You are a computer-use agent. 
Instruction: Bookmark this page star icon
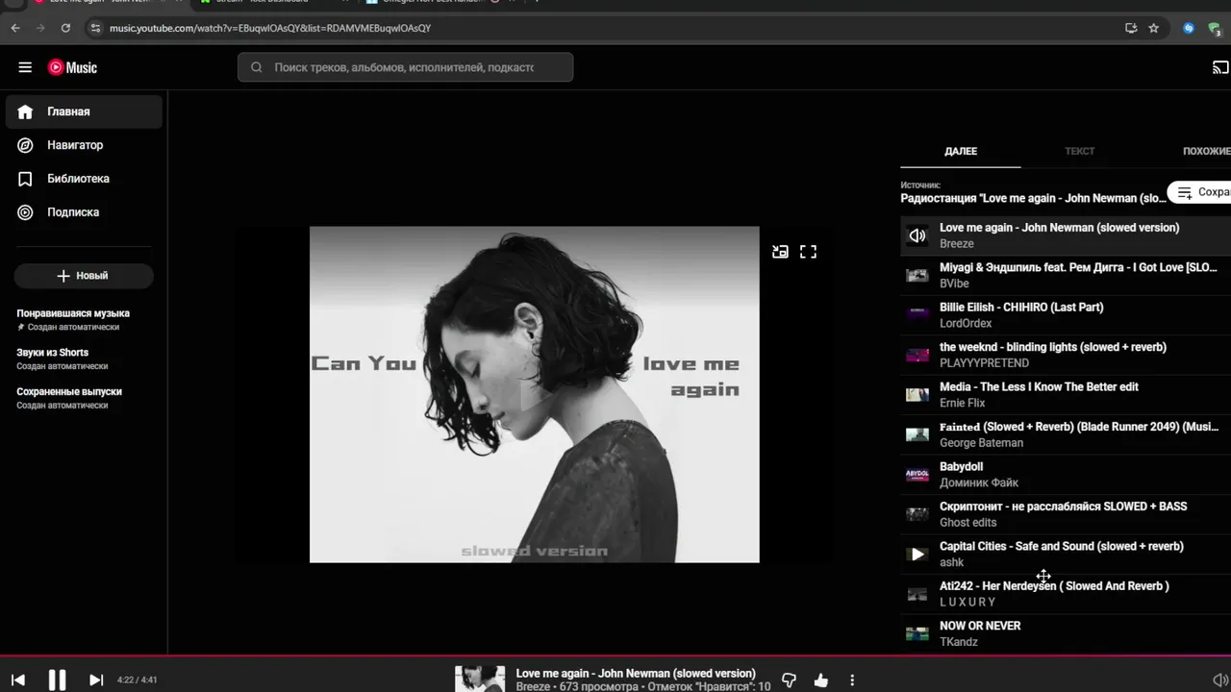1154,28
